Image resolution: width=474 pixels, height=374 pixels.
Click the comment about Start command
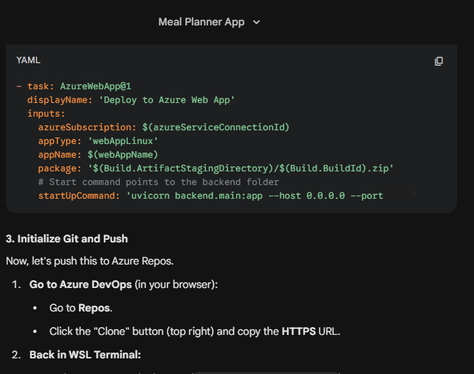coord(158,182)
